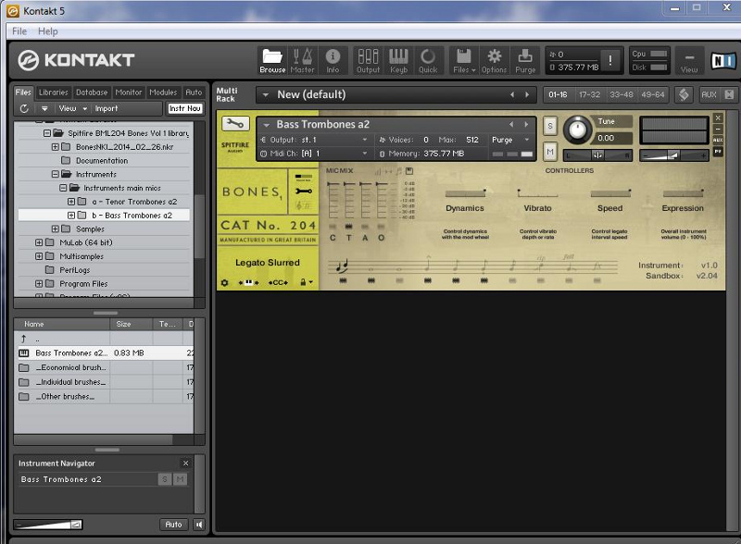Switch to the Libraries tab
This screenshot has width=741, height=544.
pos(54,93)
